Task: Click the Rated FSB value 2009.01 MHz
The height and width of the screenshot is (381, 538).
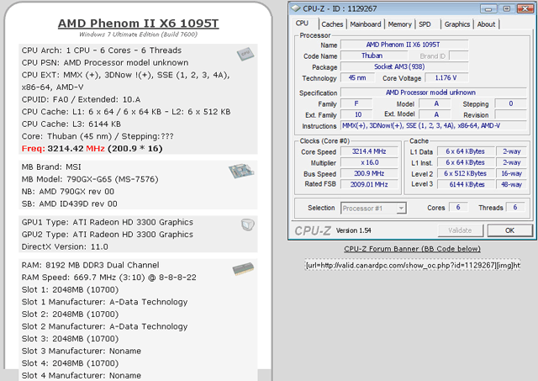Action: (369, 184)
